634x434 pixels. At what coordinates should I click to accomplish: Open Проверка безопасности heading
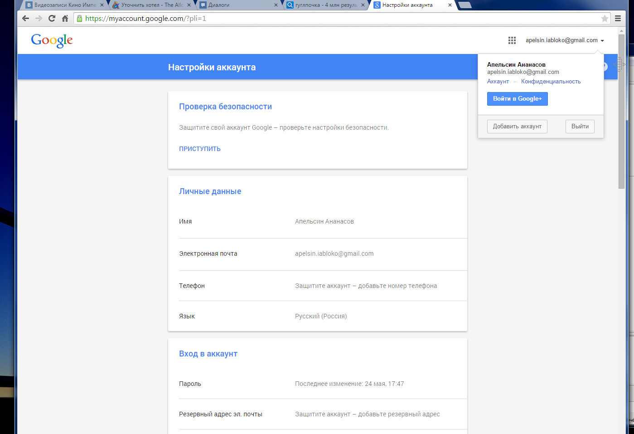tap(225, 107)
